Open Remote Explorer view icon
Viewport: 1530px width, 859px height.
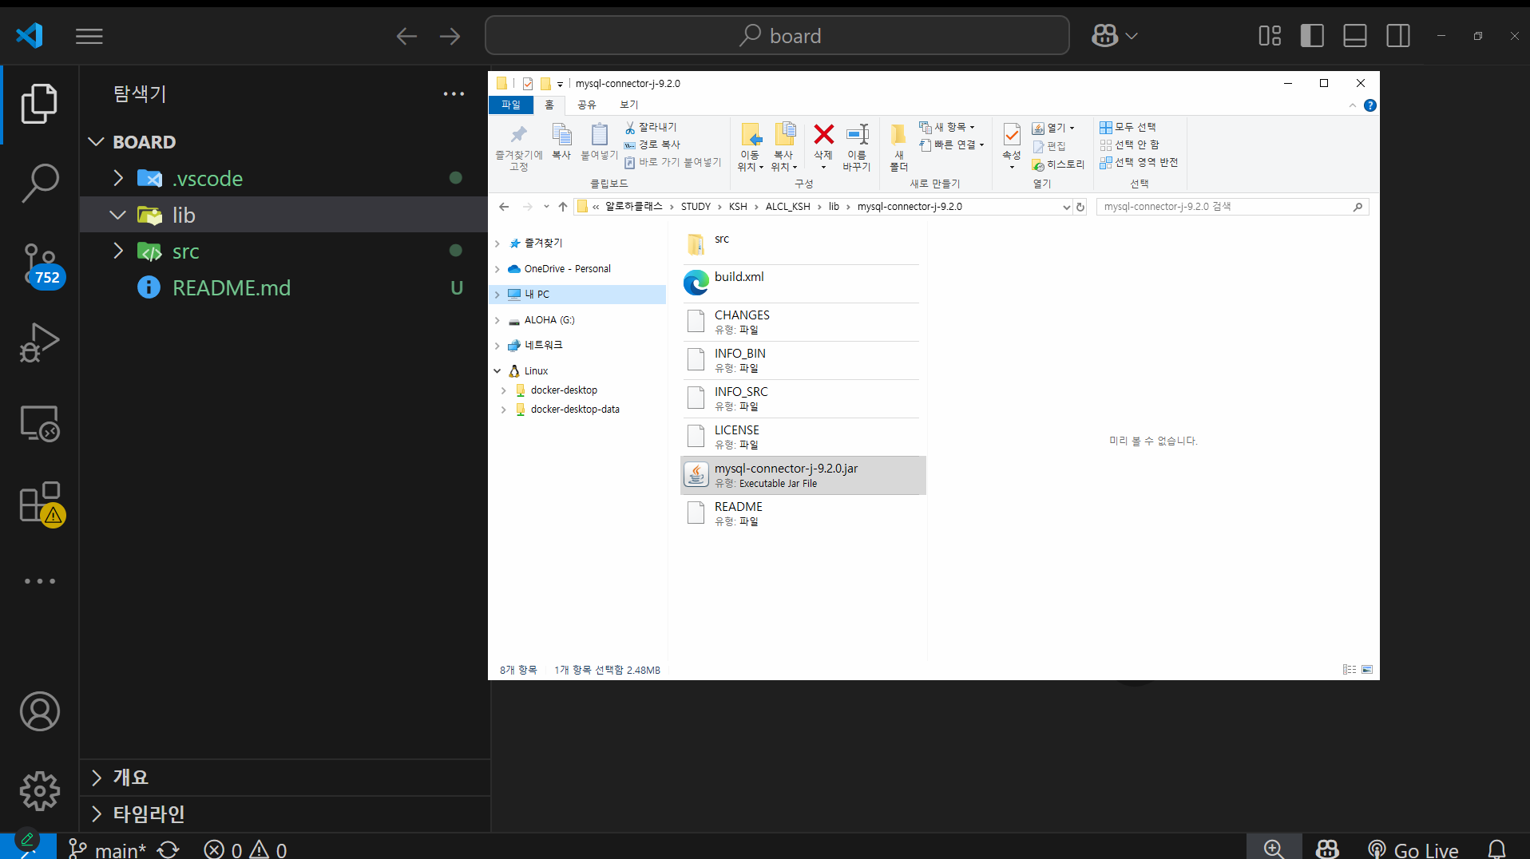click(39, 423)
